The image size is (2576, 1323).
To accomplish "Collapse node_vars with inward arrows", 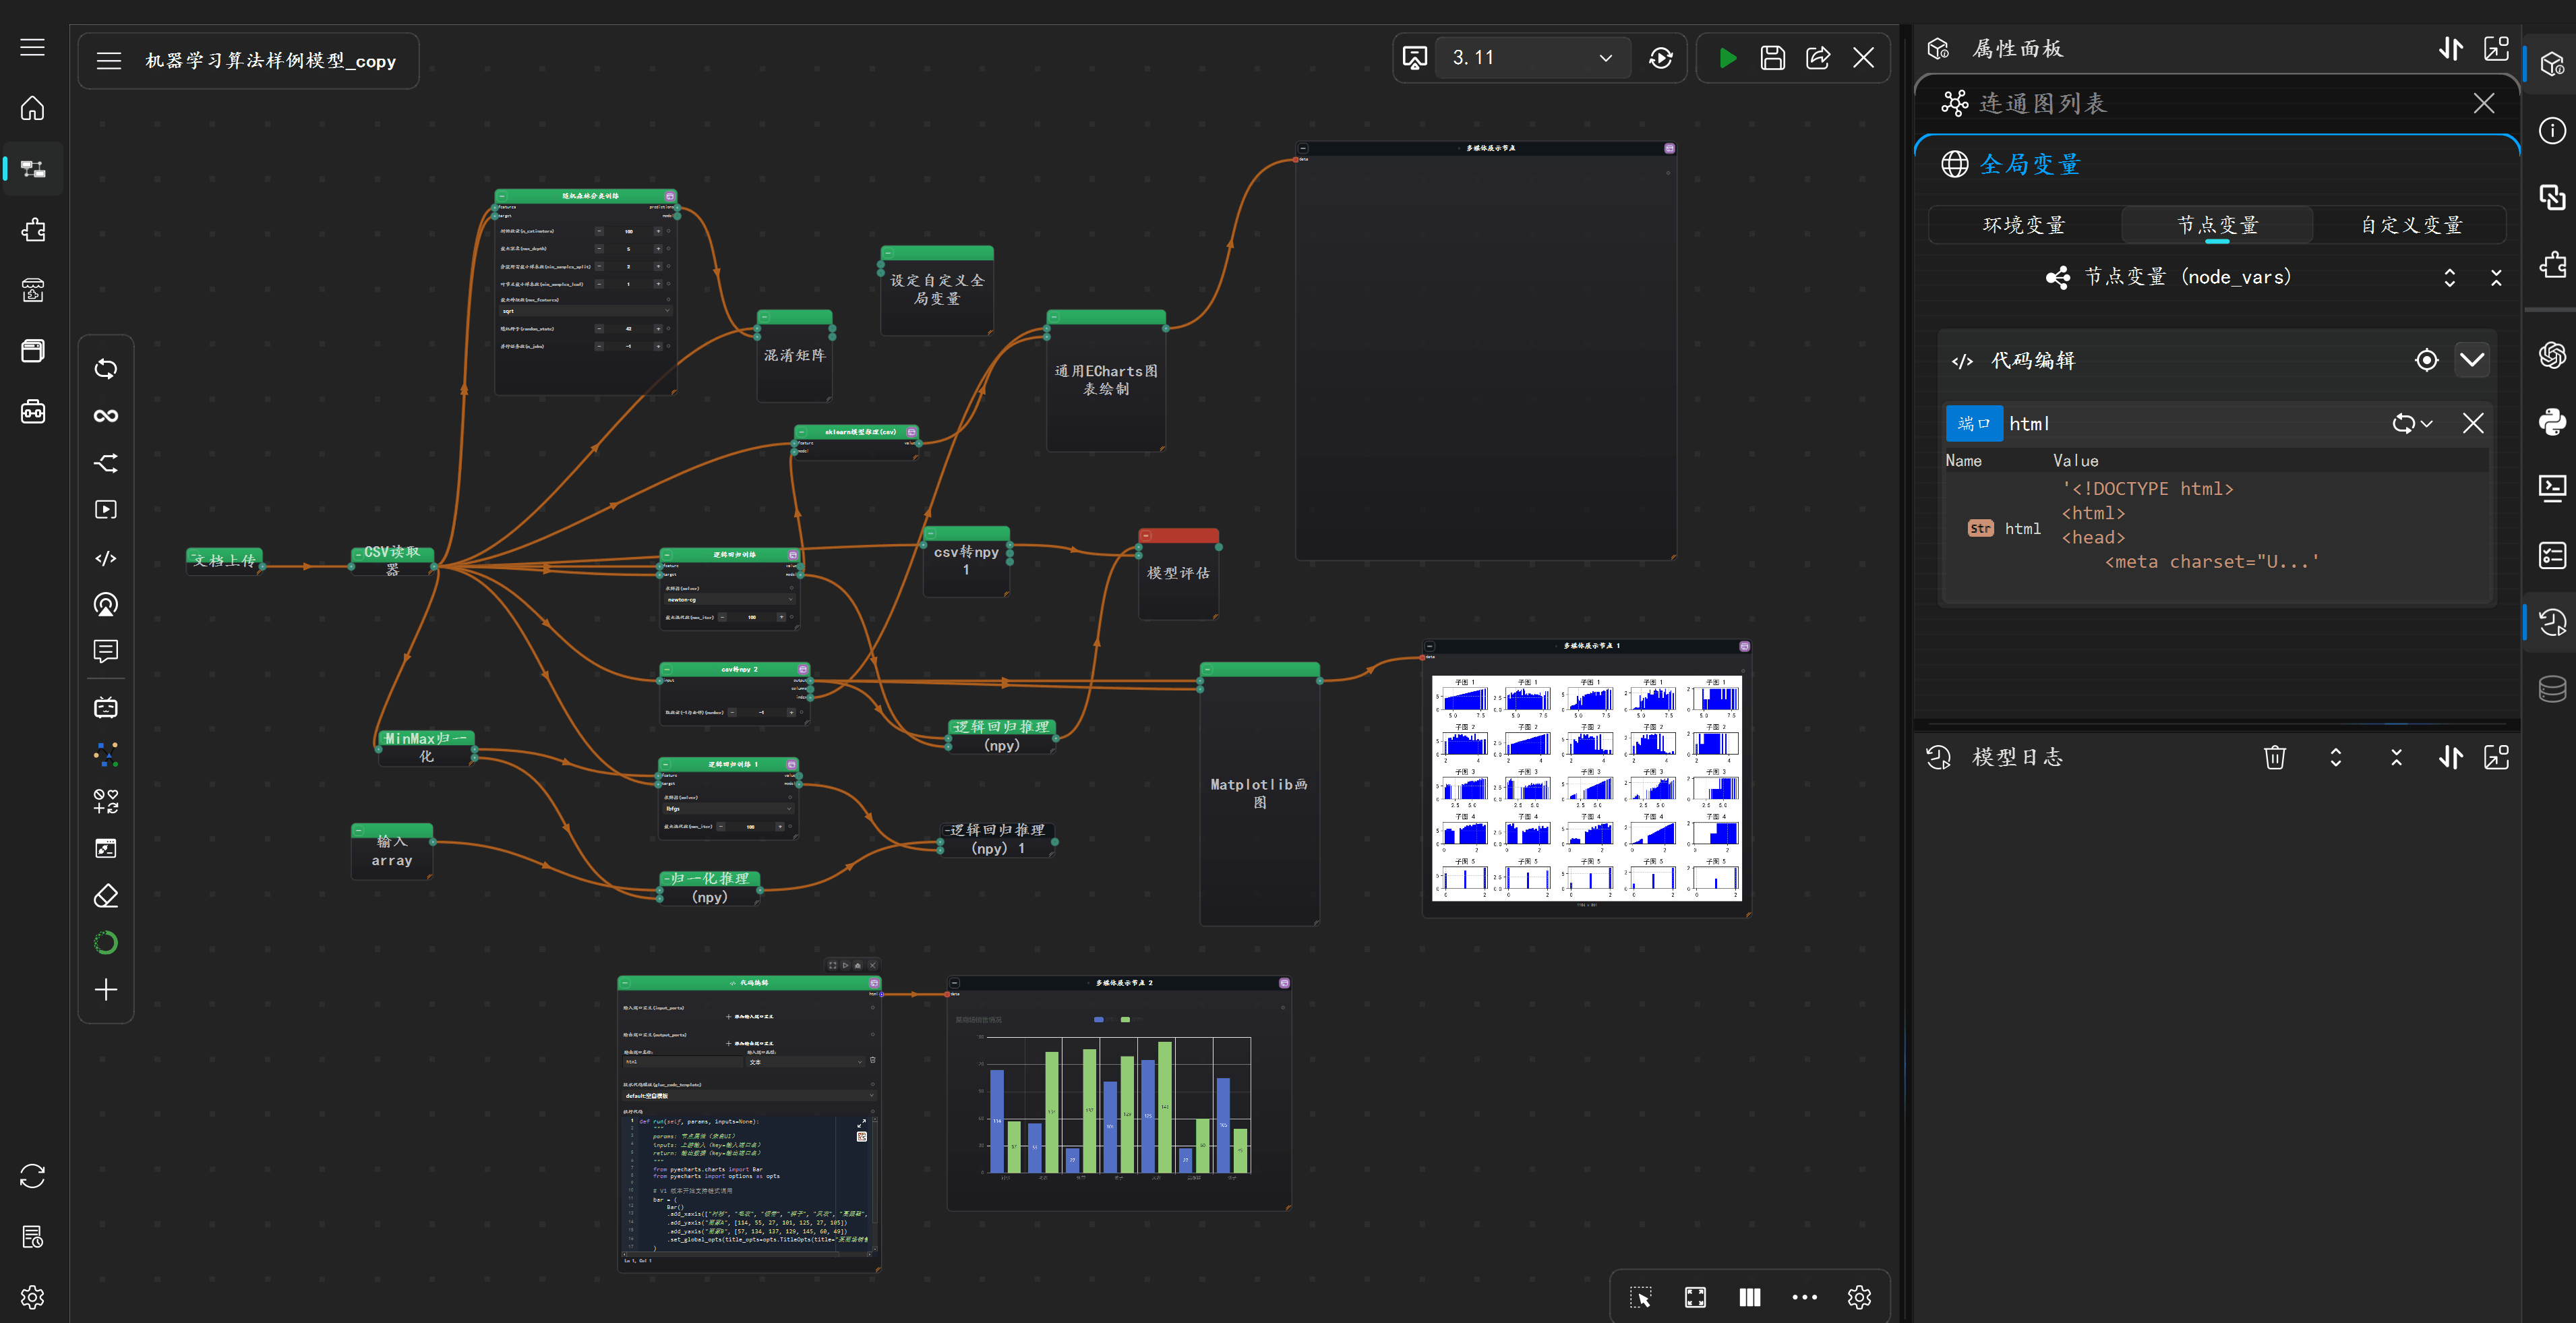I will pyautogui.click(x=2496, y=277).
